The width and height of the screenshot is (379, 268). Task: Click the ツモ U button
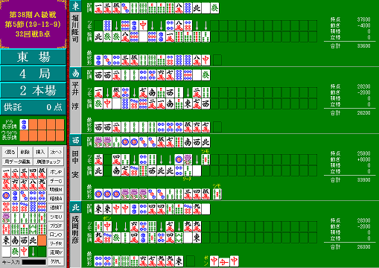tap(56, 217)
